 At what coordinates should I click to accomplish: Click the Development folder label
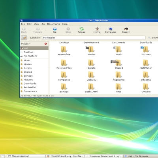[91, 42]
